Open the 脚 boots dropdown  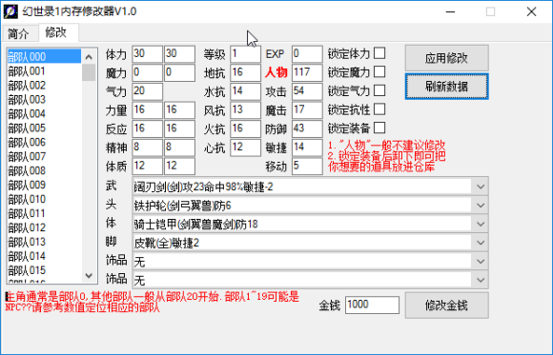481,243
